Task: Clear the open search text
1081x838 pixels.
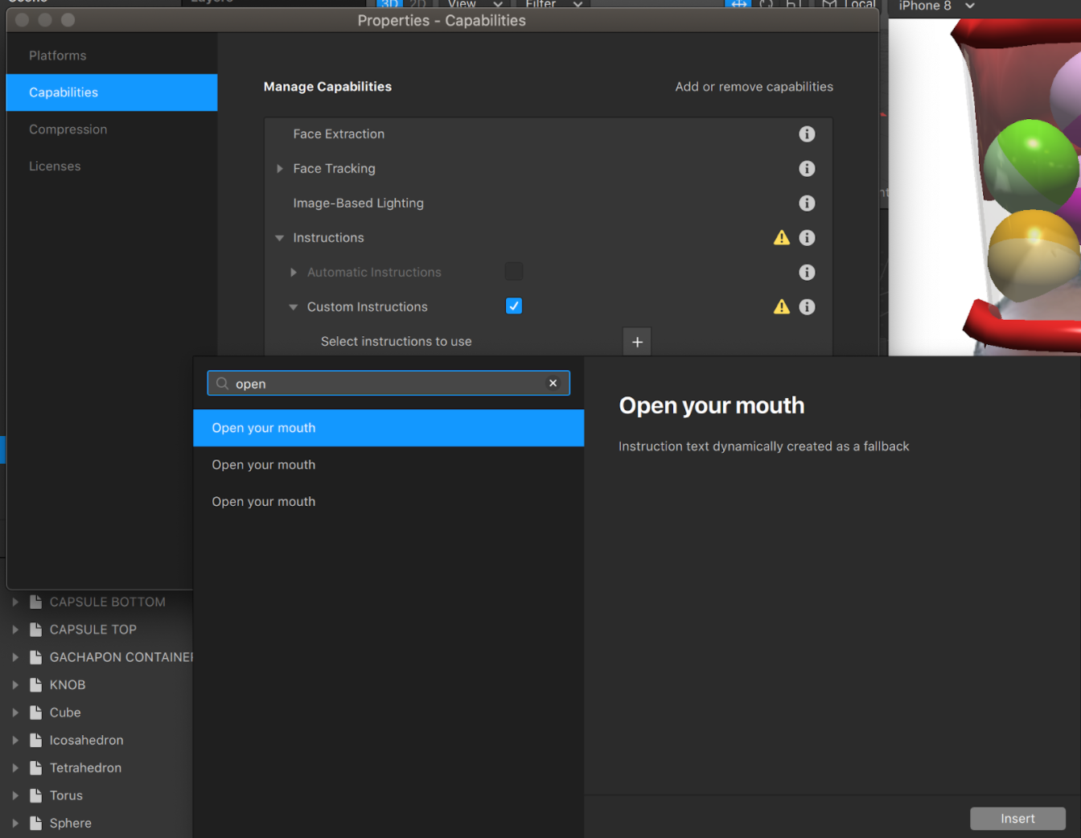Action: [553, 384]
